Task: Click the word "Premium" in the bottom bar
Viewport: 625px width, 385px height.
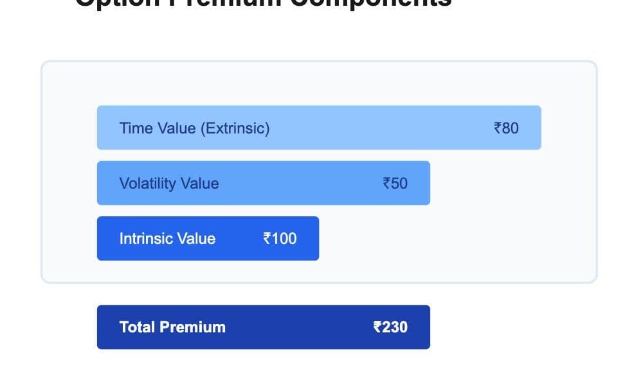Action: 193,327
